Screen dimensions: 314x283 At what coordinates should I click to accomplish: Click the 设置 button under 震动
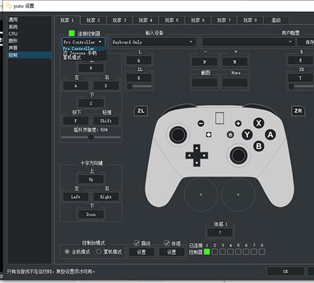(141, 252)
